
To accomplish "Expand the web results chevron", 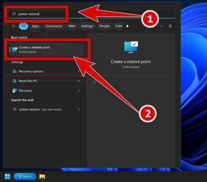I will (x=79, y=109).
